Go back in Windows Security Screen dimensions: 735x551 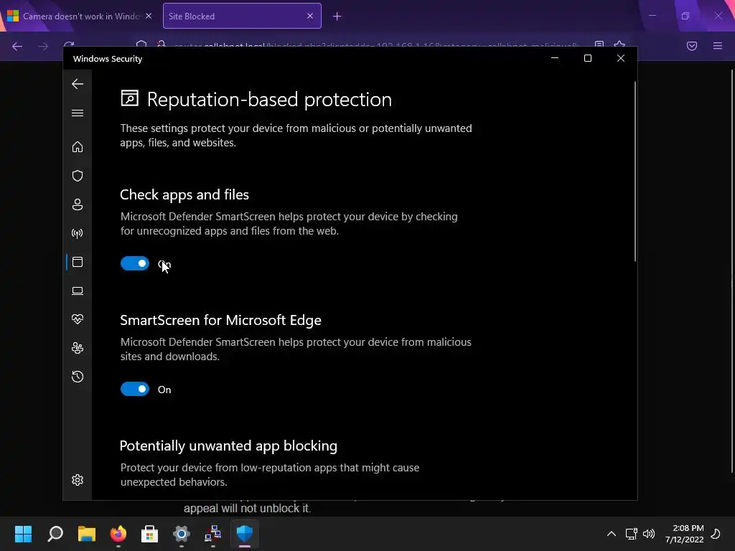click(x=78, y=85)
